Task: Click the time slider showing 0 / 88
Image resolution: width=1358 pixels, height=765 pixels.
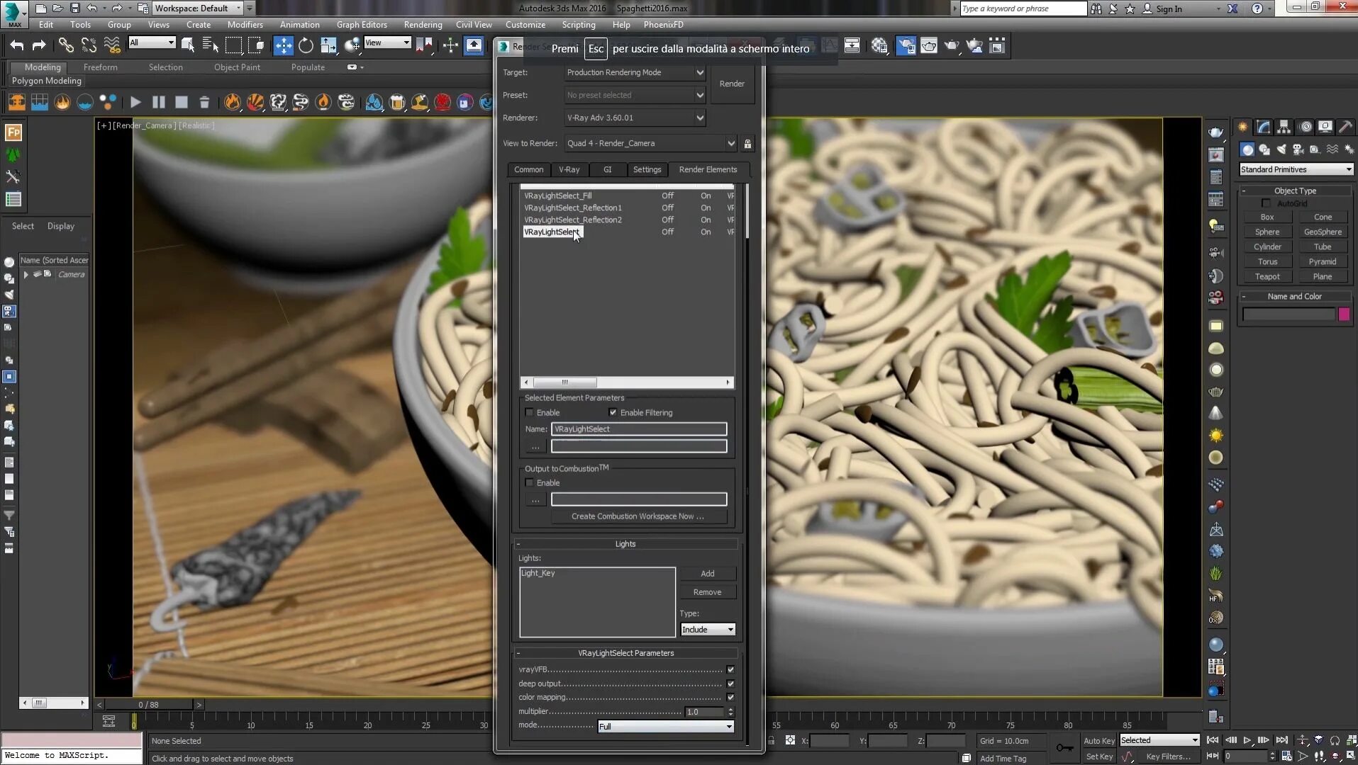Action: point(149,705)
